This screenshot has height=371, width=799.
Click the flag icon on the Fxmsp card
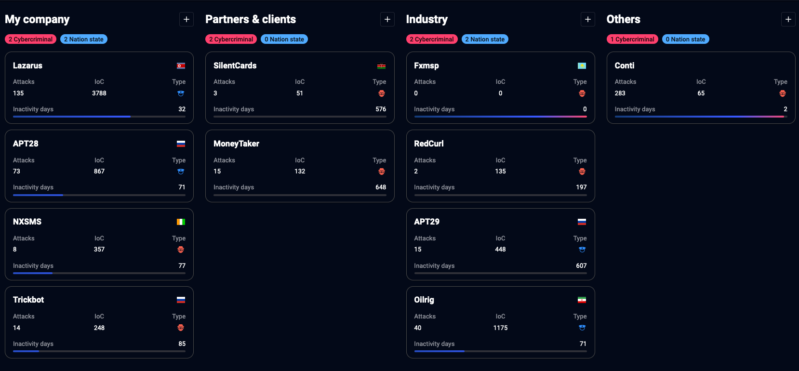pos(582,66)
